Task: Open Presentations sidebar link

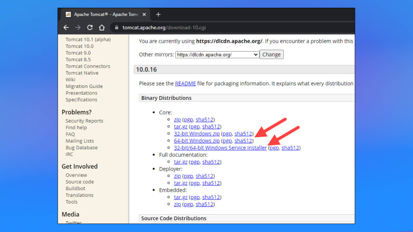Action: pos(82,93)
